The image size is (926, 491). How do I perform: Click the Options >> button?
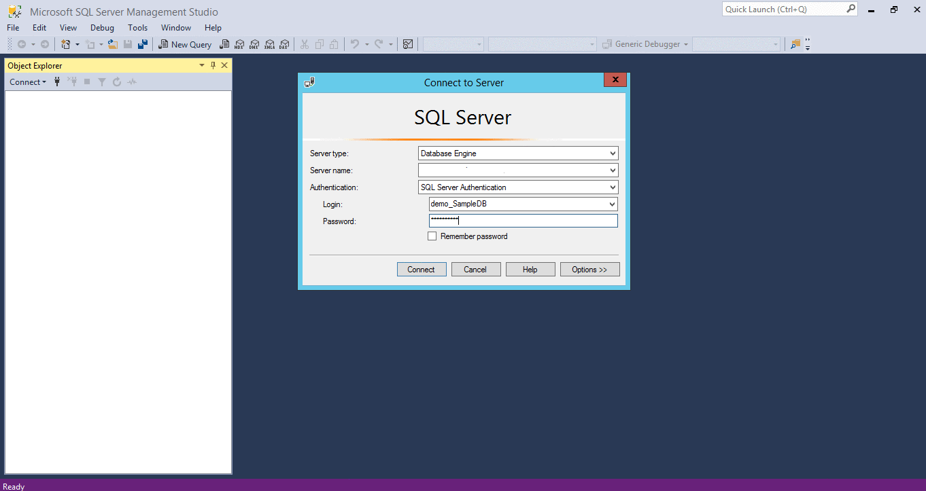[589, 270]
